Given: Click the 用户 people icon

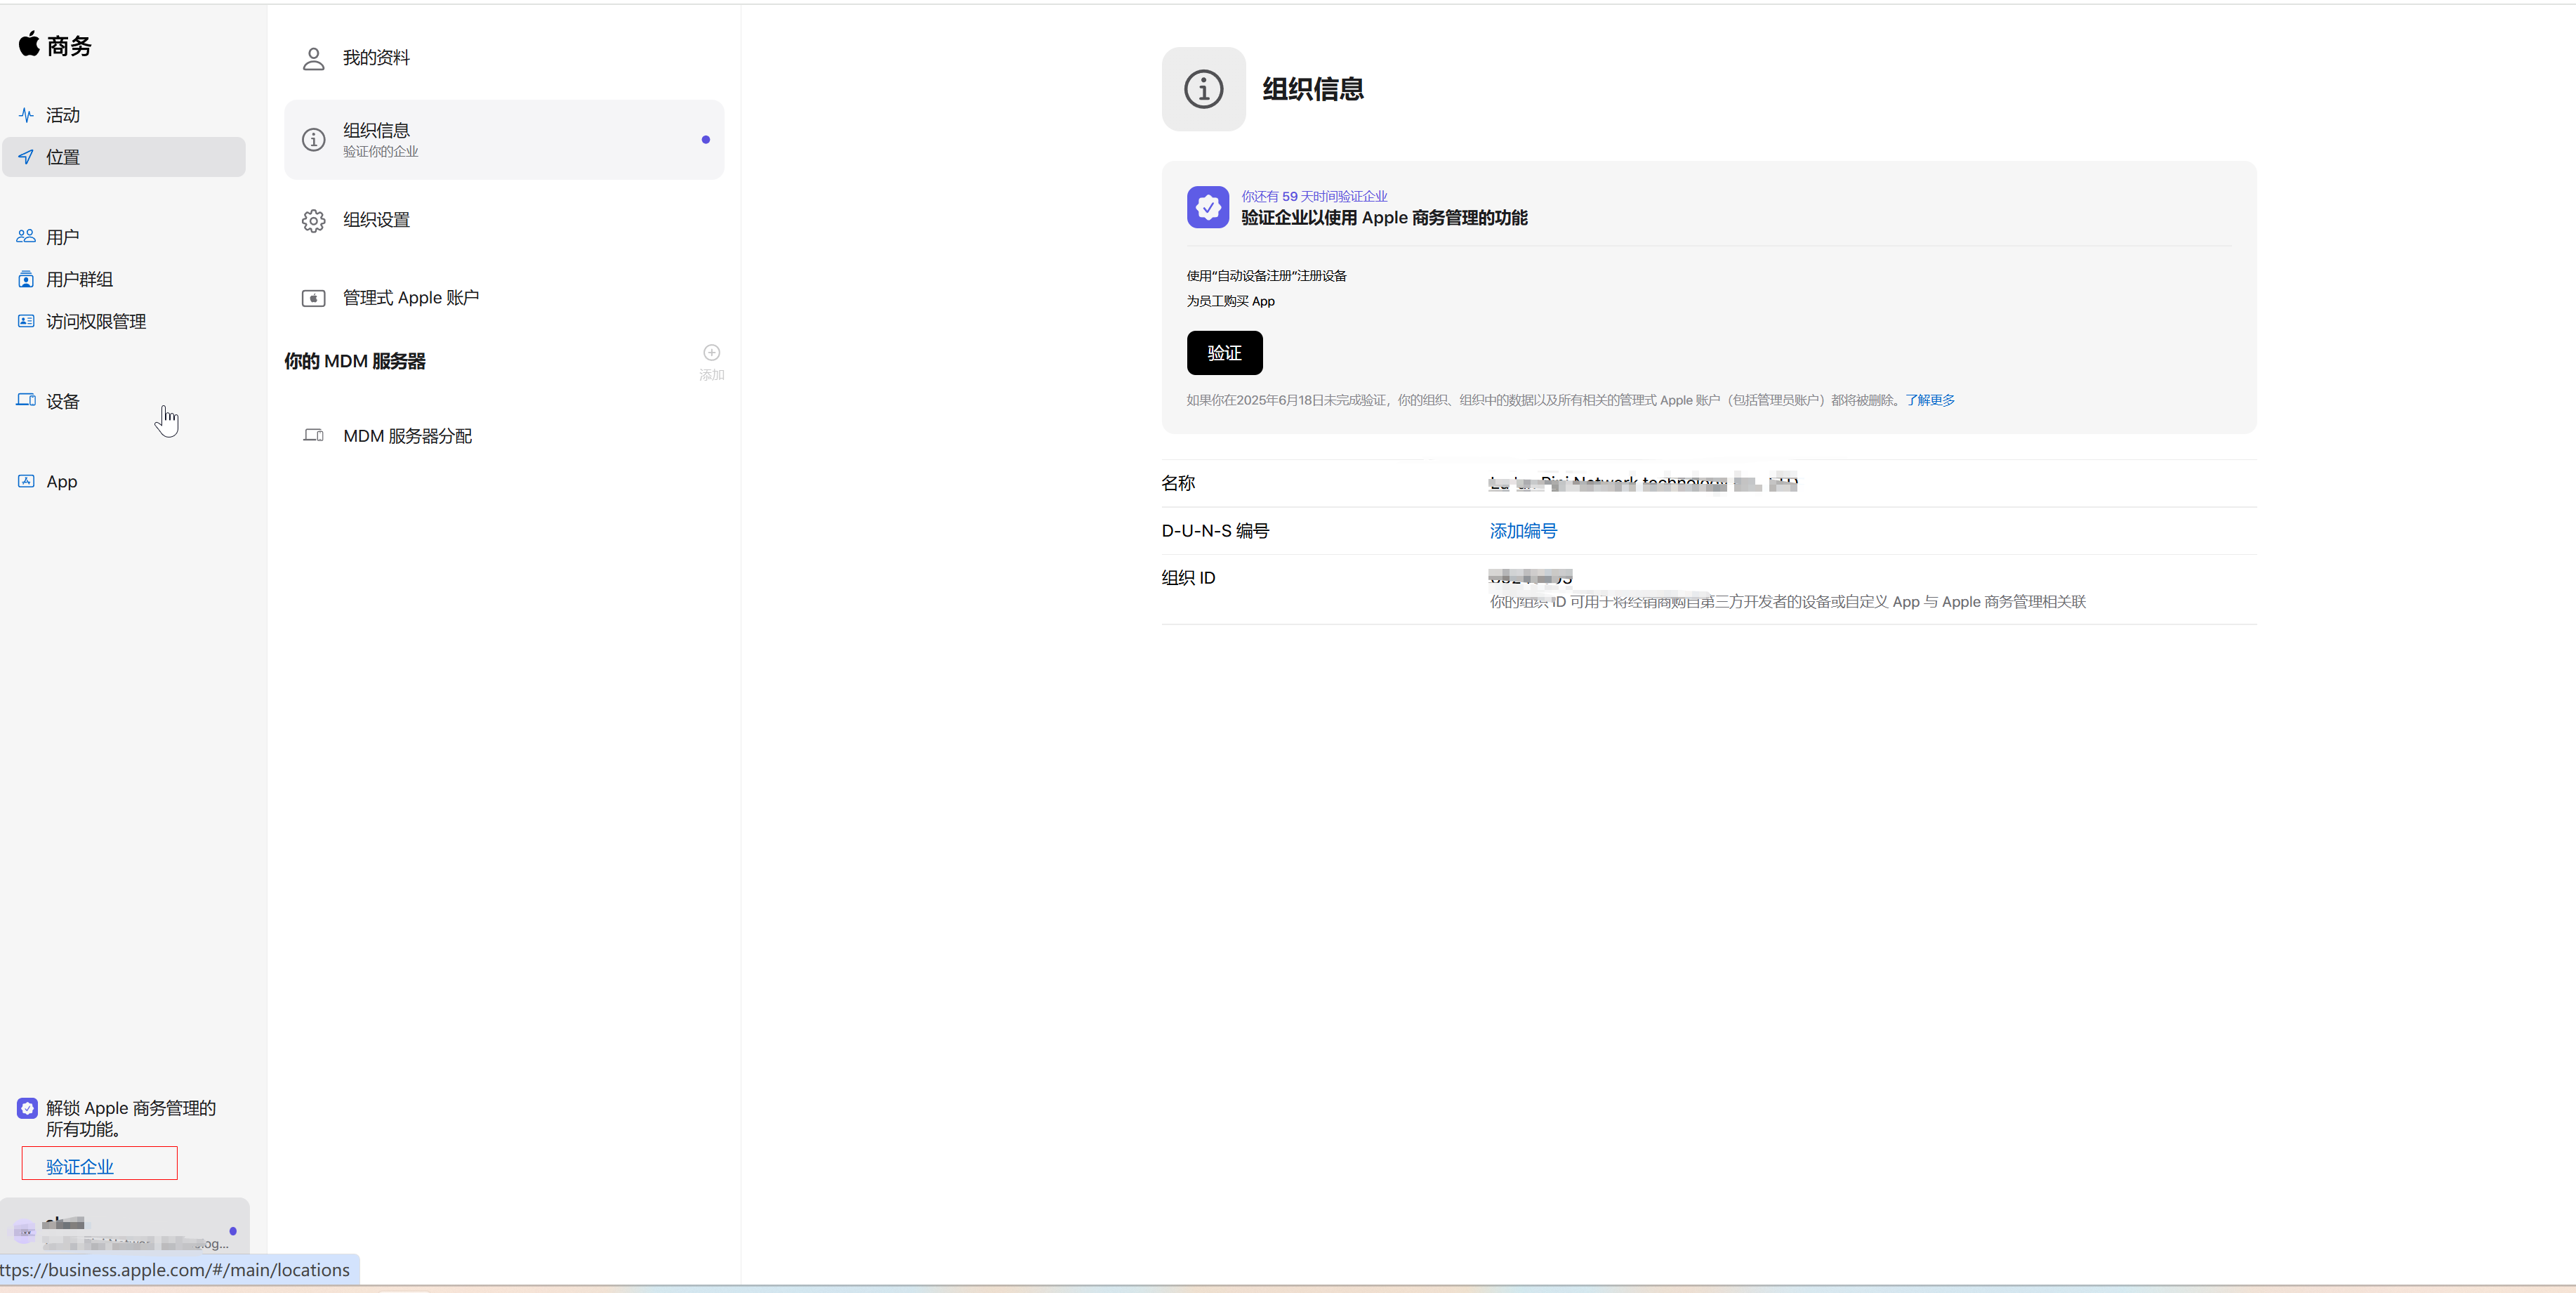Looking at the screenshot, I should (x=26, y=237).
